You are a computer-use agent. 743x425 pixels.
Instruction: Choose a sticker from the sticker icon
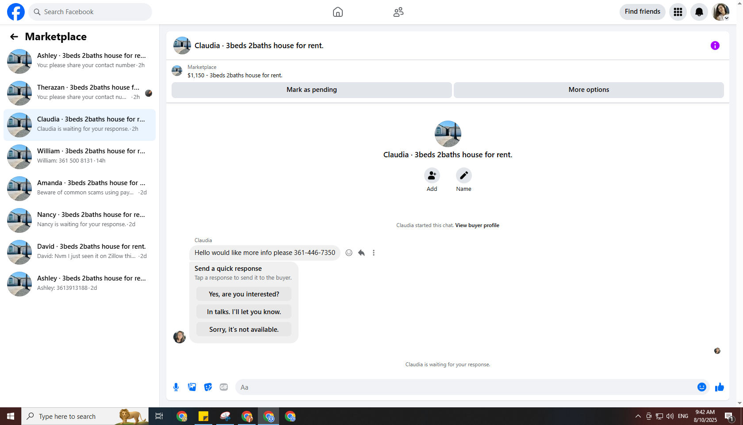coord(208,387)
